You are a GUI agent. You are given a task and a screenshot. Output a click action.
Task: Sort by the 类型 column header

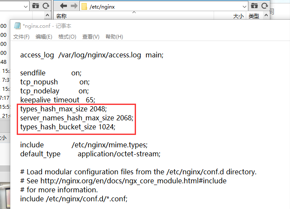coord(254,16)
